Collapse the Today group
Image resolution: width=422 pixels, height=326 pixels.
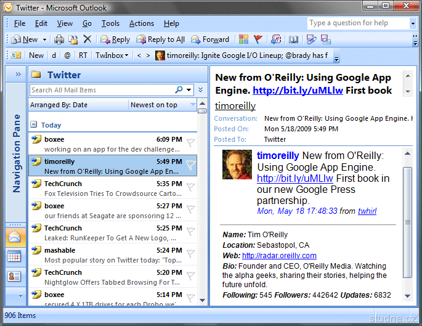click(x=34, y=125)
